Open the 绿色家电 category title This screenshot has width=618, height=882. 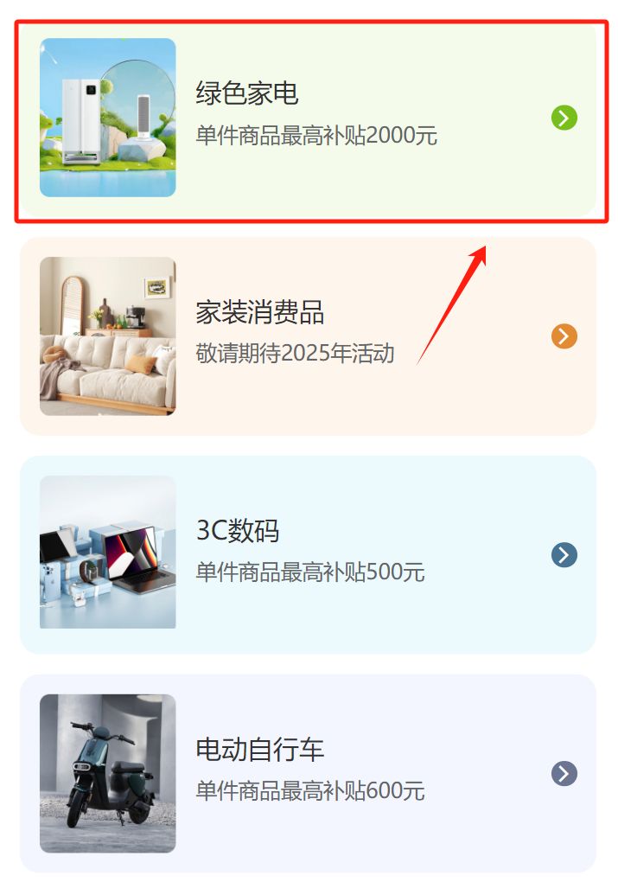coord(247,93)
